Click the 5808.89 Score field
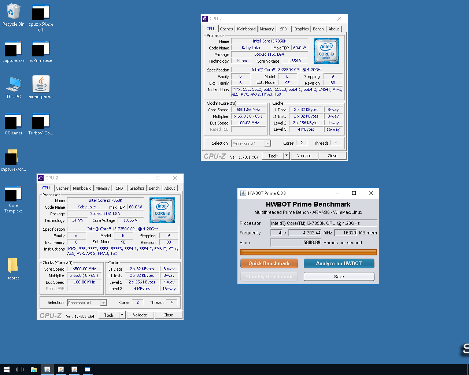Image resolution: width=469 pixels, height=375 pixels. 296,242
